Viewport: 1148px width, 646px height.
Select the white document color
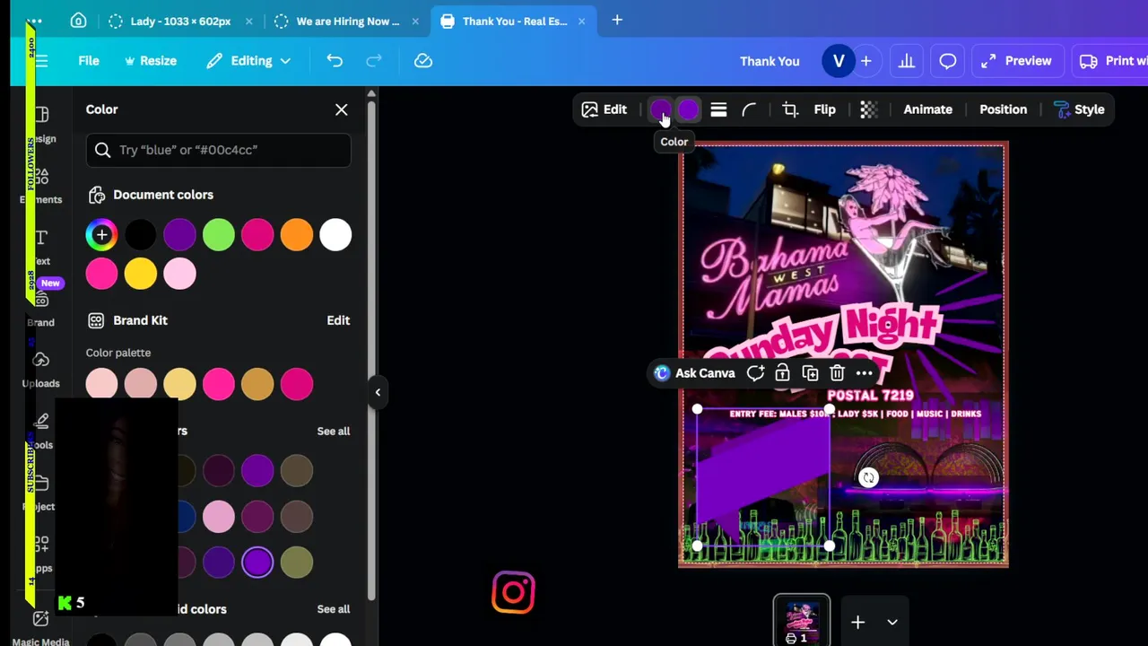(335, 235)
